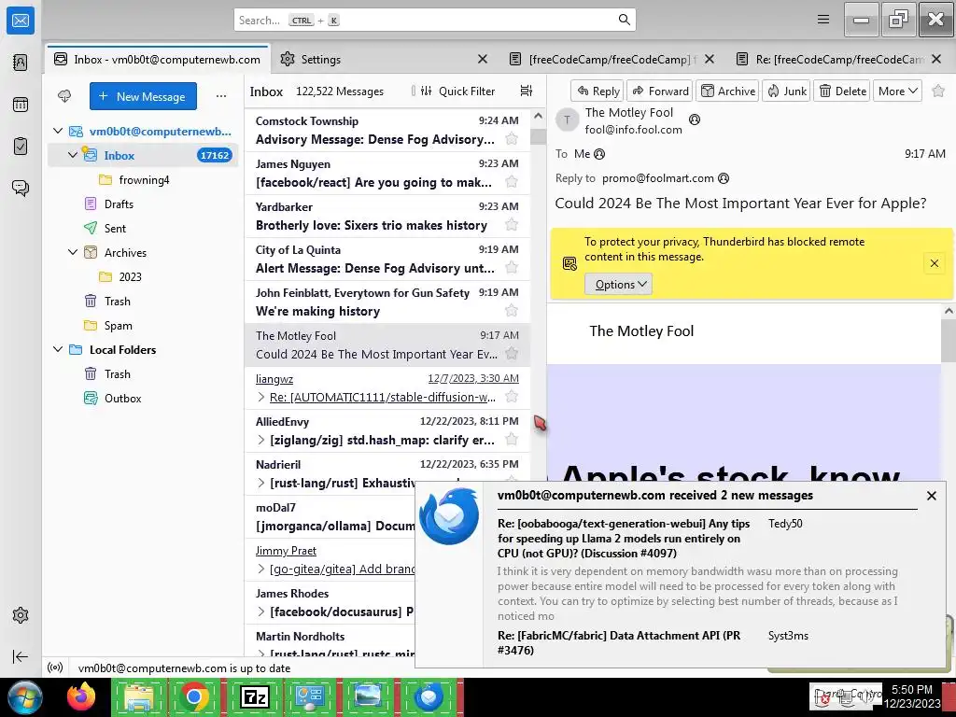This screenshot has width=956, height=717.
Task: Open the More dropdown in message toolbar
Action: pyautogui.click(x=897, y=91)
